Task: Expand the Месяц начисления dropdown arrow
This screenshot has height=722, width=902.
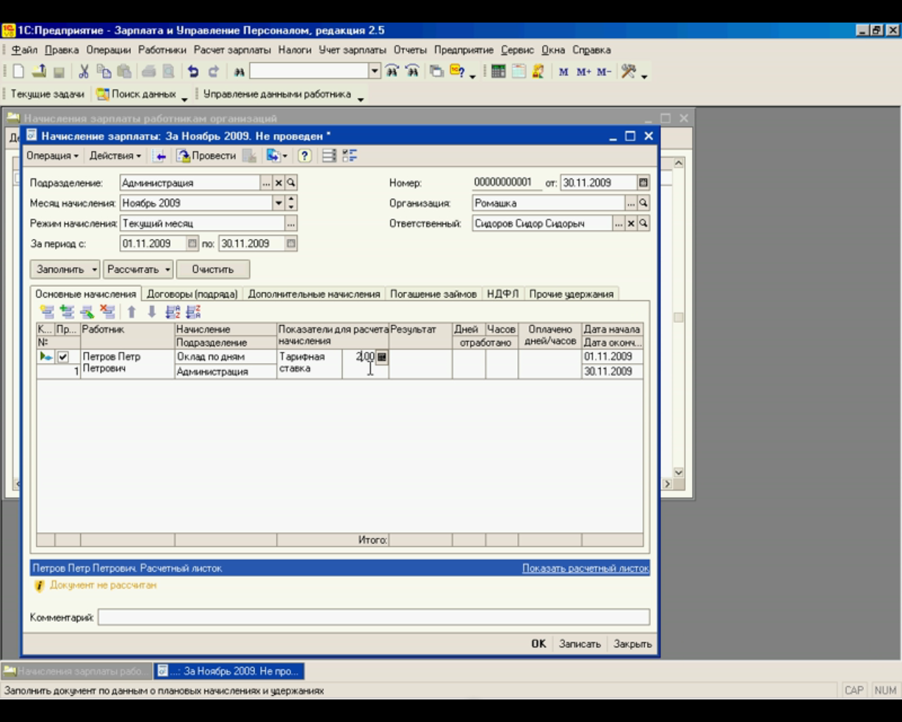Action: [278, 203]
